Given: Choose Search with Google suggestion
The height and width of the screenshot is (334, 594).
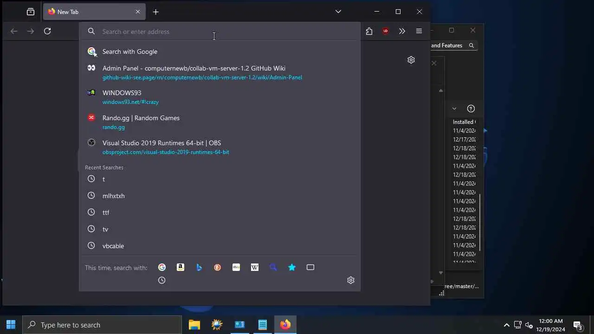Looking at the screenshot, I should pyautogui.click(x=220, y=51).
